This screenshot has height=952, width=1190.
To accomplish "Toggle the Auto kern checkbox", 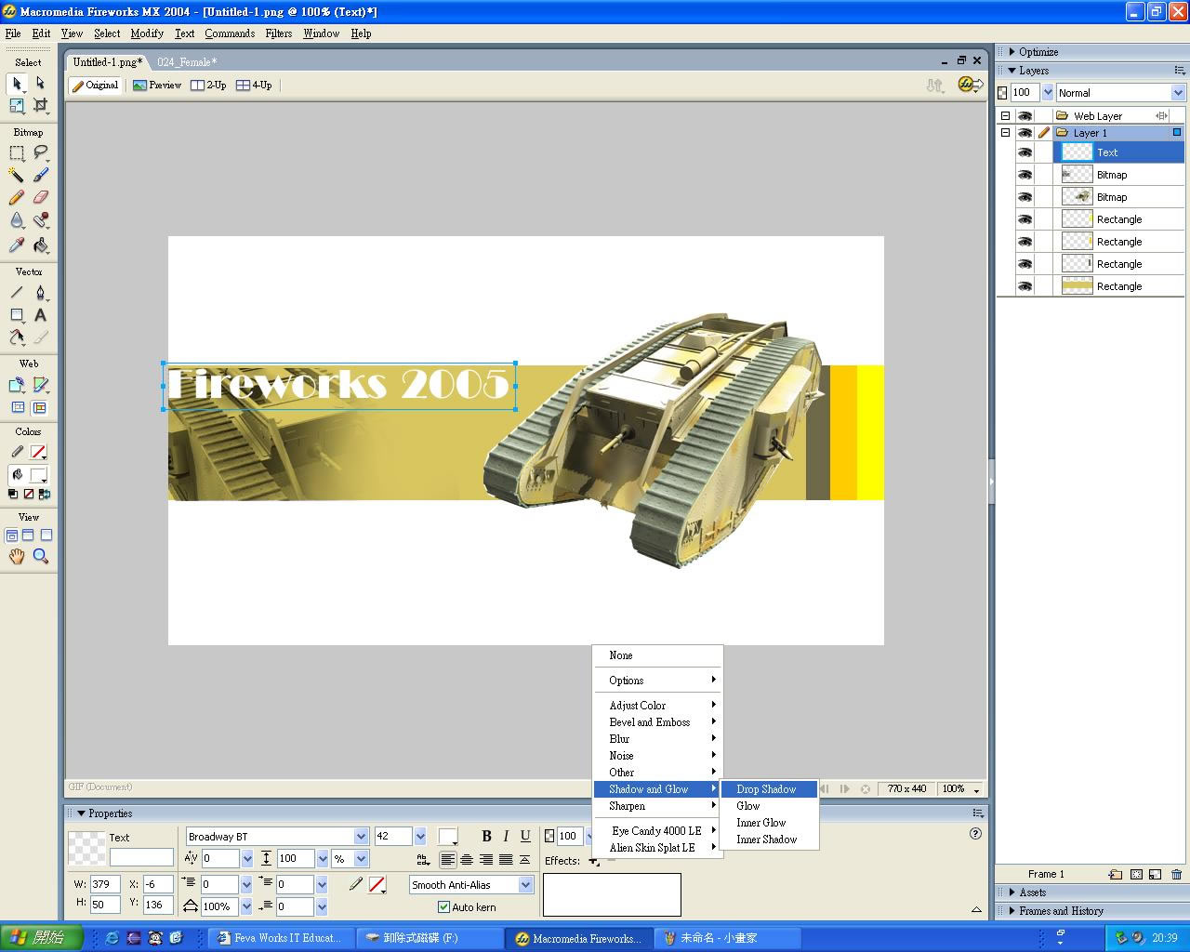I will [443, 907].
